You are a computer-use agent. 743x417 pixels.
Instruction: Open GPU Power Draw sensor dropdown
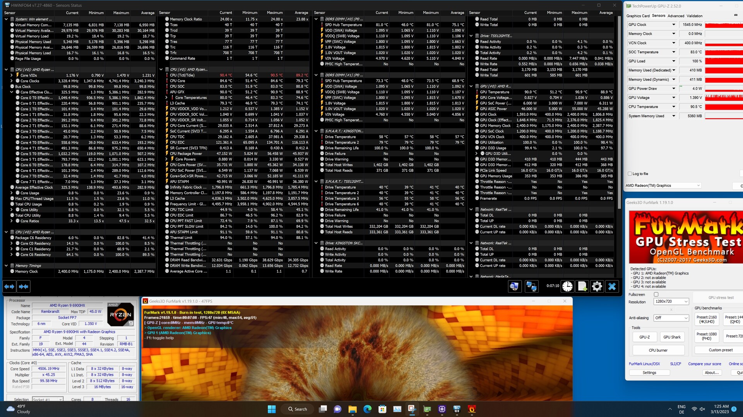coord(674,88)
